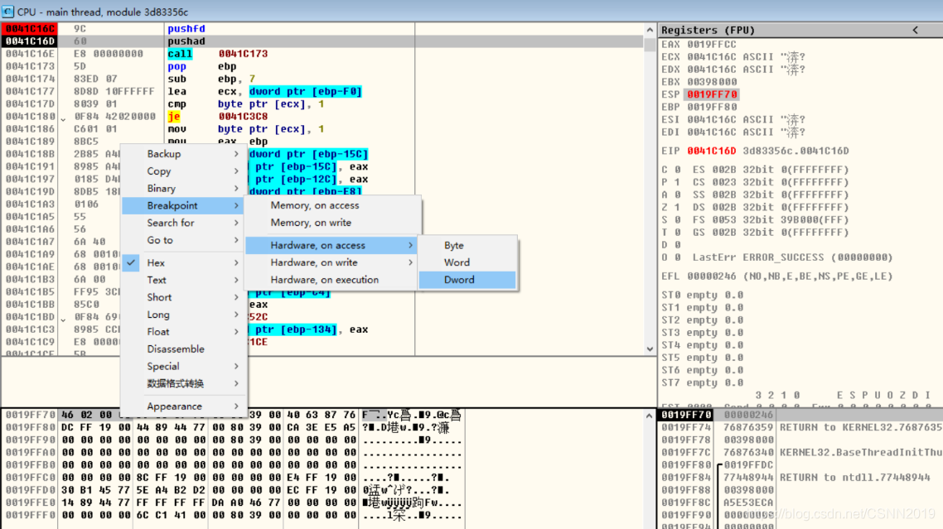Screen dimensions: 943x529
Task: Choose Dword hardware breakpoint size
Action: coord(467,280)
